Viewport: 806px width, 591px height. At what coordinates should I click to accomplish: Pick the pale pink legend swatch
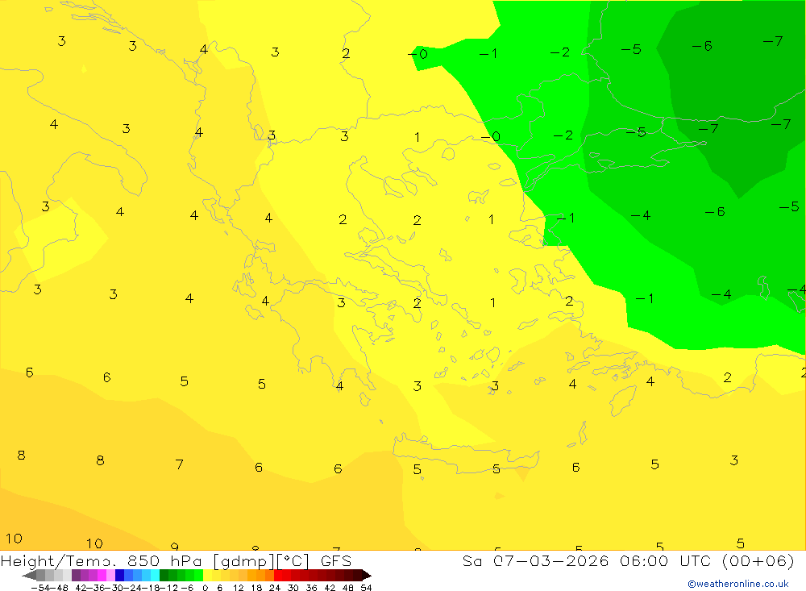pos(110,575)
